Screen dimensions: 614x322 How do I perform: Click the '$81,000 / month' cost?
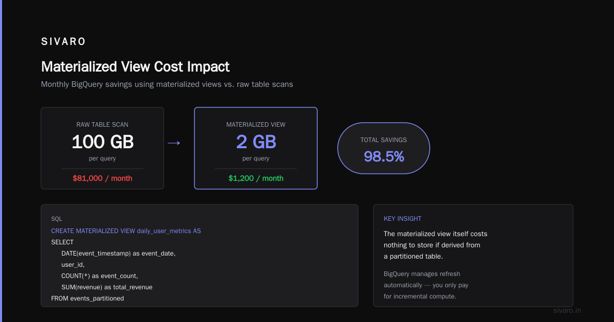(102, 178)
